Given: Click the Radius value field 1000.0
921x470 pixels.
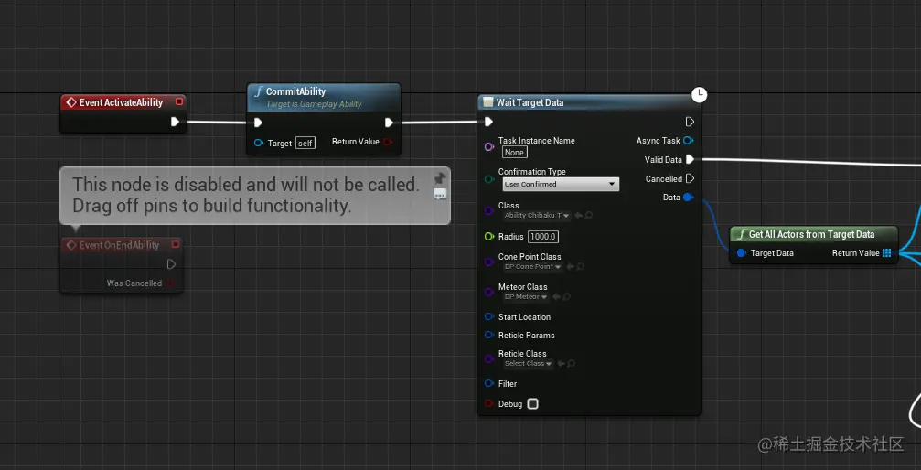Looking at the screenshot, I should (x=542, y=237).
